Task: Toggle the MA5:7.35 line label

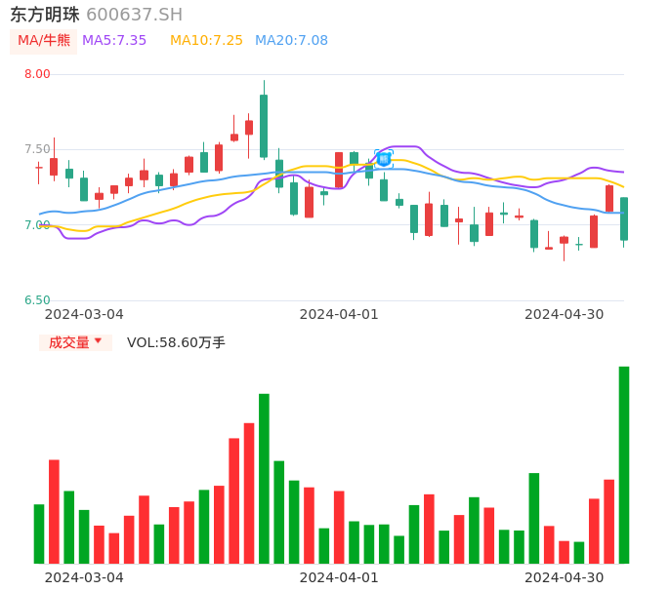Action: click(x=114, y=41)
